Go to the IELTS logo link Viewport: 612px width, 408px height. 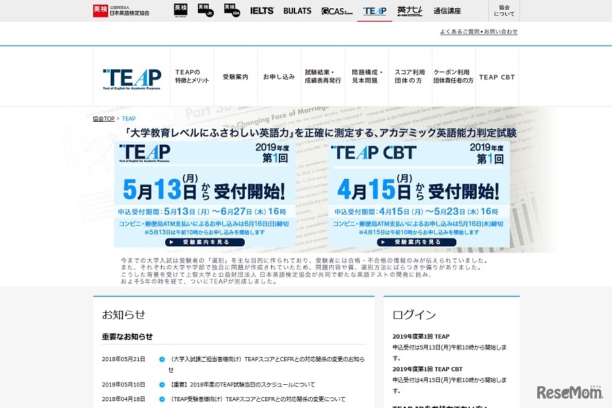[262, 11]
